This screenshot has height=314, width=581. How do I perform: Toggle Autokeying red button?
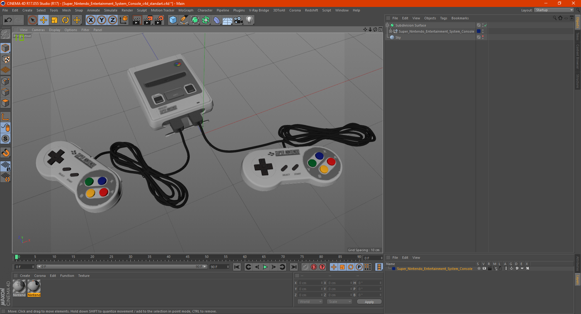(x=314, y=267)
